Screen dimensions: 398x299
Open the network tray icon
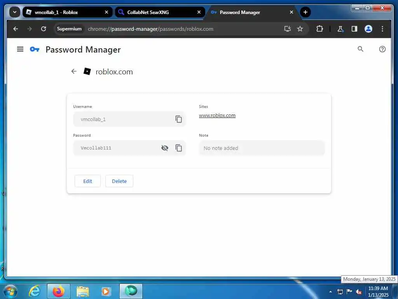[340, 292]
